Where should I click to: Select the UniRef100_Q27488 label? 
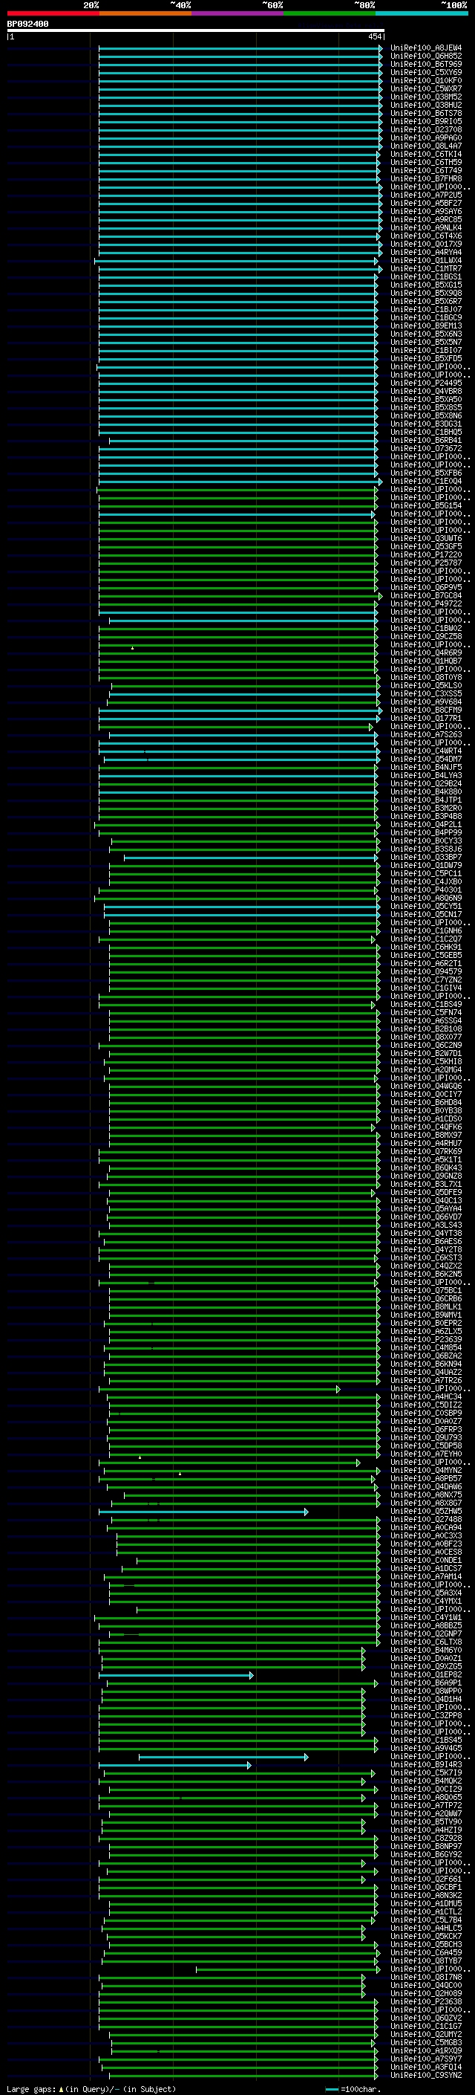pyautogui.click(x=426, y=1519)
